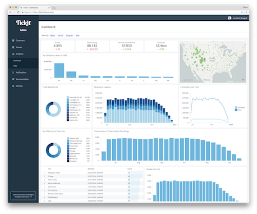This screenshot has width=257, height=214.
Task: Click the Analytics chart icon
Action: 13,54
